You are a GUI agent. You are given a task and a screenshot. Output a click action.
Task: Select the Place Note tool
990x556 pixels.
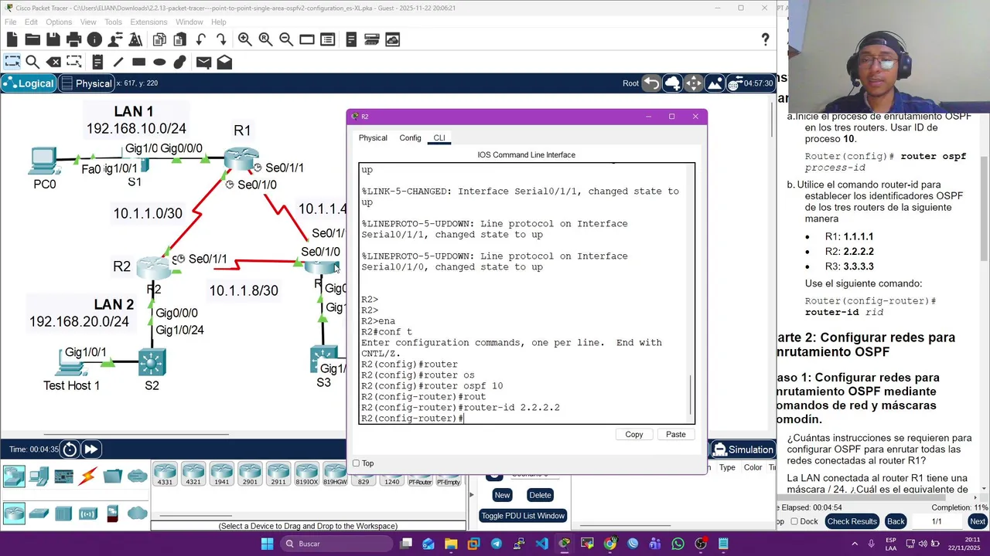click(97, 62)
